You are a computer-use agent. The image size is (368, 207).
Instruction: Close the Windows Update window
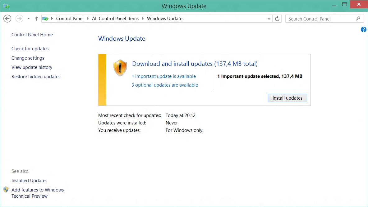pos(359,4)
